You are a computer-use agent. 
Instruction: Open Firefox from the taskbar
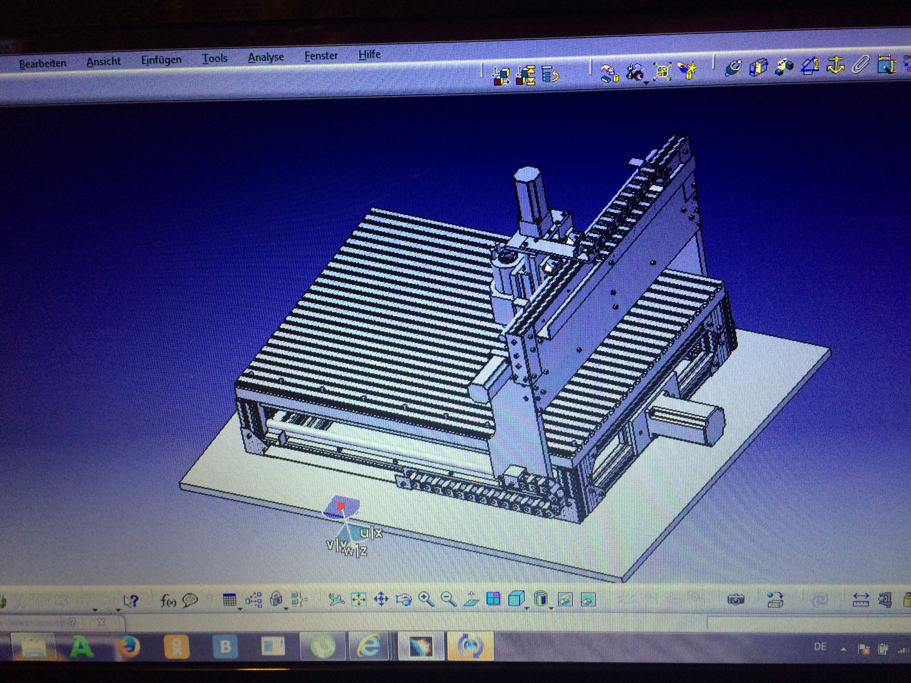pos(129,647)
